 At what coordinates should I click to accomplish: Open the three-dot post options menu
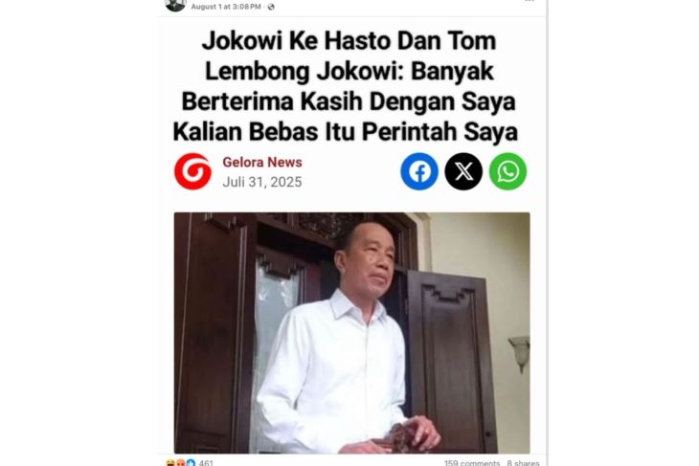[530, 1]
